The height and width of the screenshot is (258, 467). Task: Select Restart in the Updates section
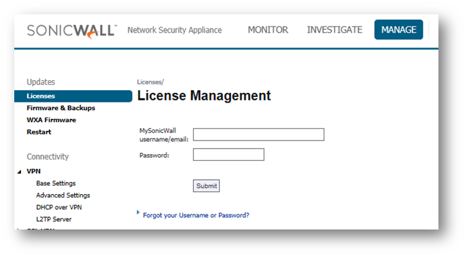point(39,132)
